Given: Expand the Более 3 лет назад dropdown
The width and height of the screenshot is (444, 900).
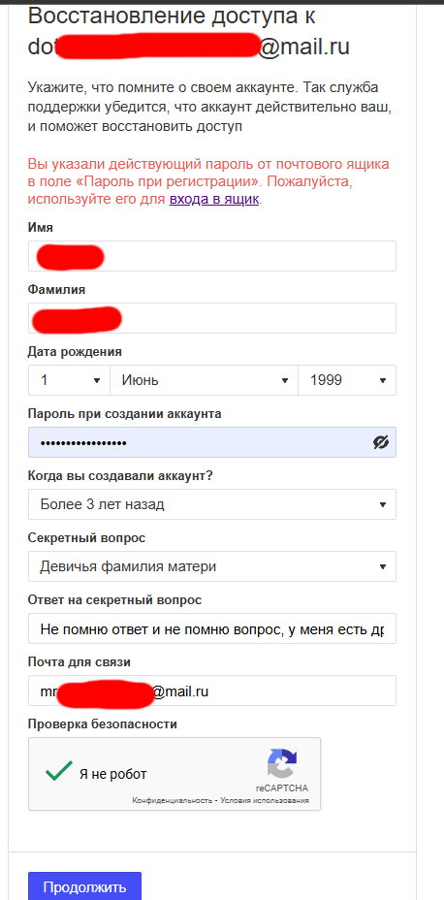Looking at the screenshot, I should coord(212,504).
